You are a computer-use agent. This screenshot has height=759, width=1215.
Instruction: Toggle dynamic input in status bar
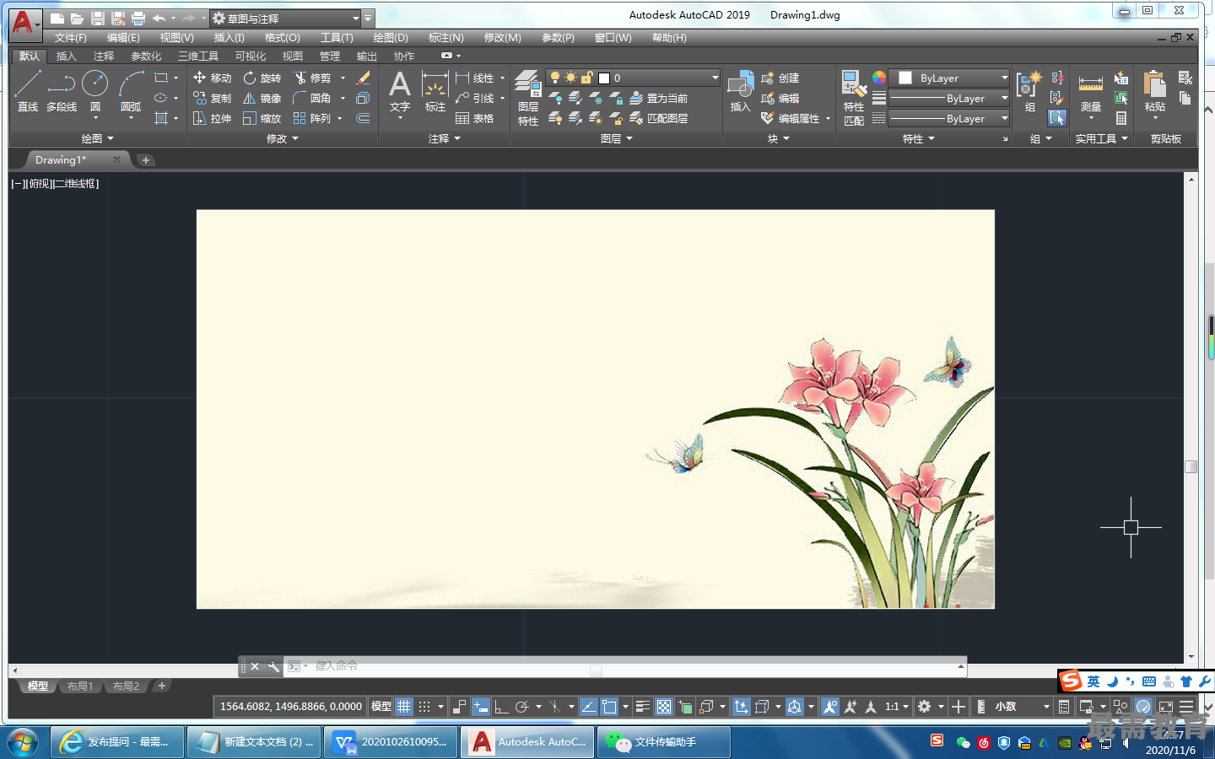click(x=481, y=707)
